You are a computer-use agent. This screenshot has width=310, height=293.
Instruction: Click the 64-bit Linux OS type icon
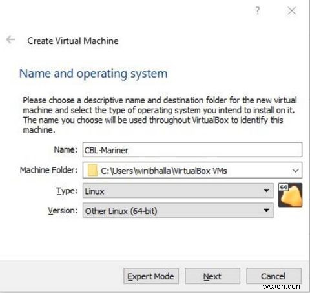[x=290, y=195]
